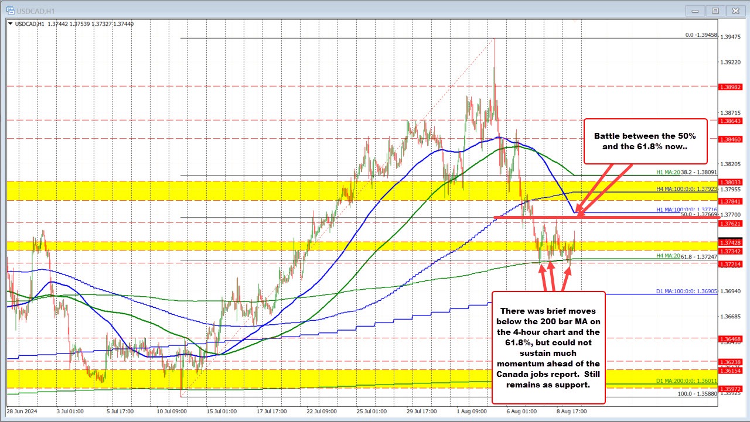750x422 pixels.
Task: Click the Minimize window icon
Action: 694,10
